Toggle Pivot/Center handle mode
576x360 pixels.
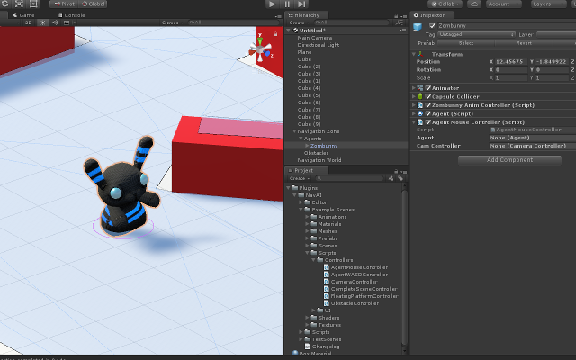click(x=64, y=4)
